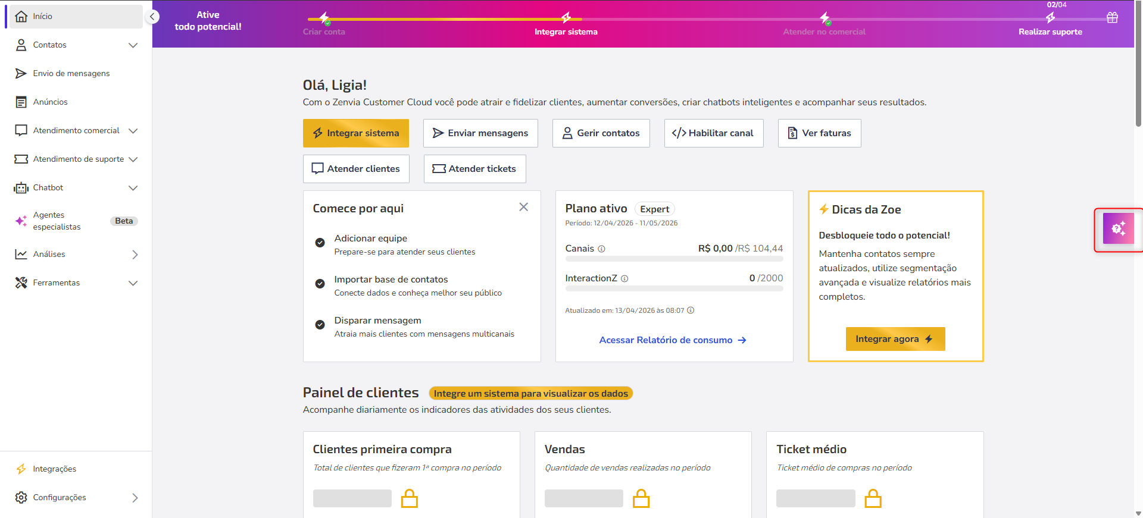The height and width of the screenshot is (518, 1143).
Task: Click the Atendimento de suporte ticket icon
Action: (21, 159)
